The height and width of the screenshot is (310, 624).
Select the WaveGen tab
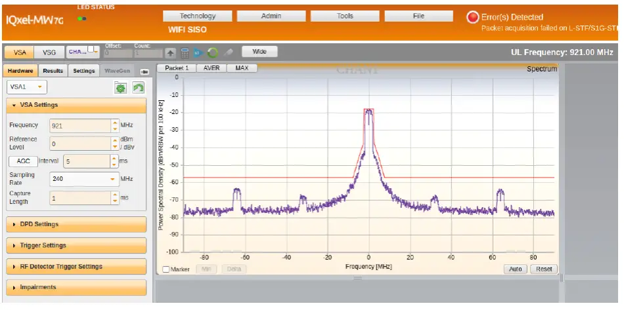tap(117, 71)
